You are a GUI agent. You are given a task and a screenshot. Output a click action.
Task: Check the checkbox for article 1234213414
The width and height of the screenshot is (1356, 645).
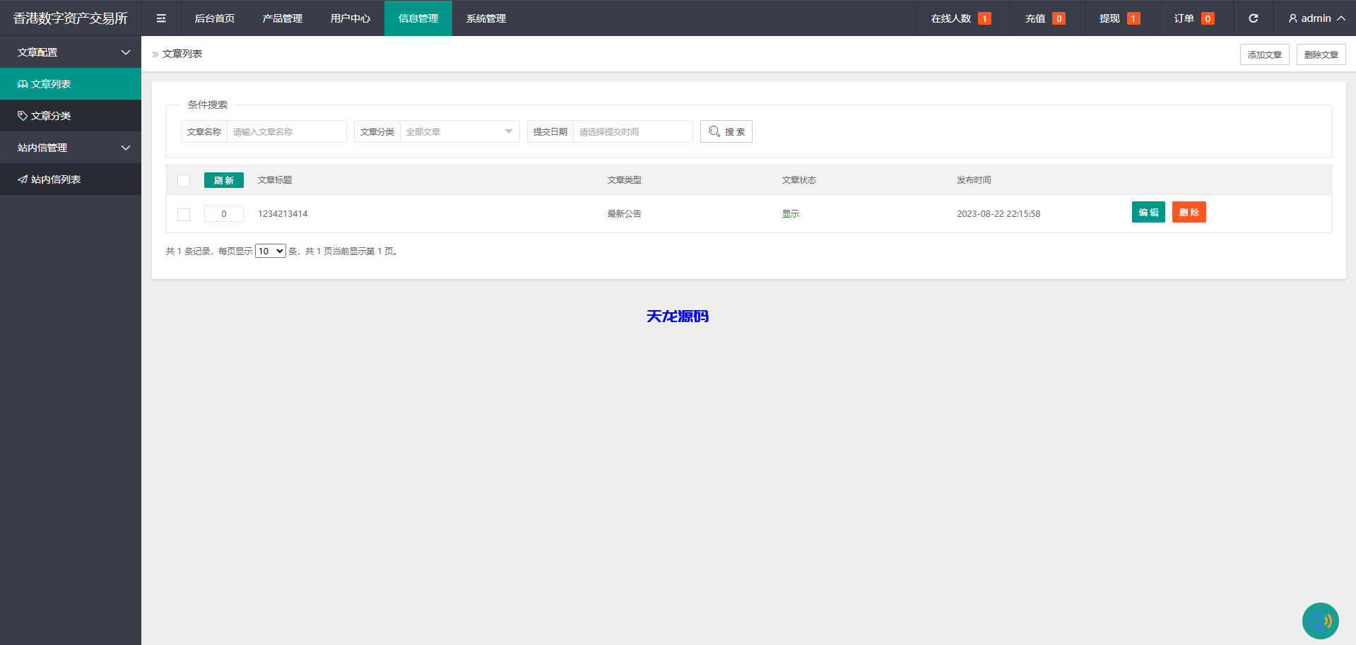[x=184, y=214]
